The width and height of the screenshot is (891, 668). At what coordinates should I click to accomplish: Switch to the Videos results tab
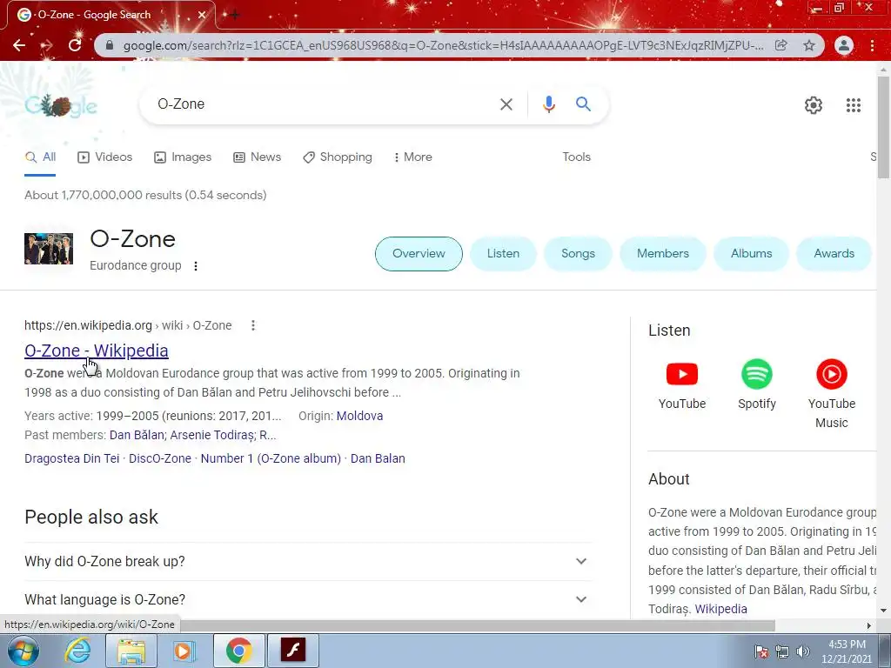pyautogui.click(x=105, y=157)
